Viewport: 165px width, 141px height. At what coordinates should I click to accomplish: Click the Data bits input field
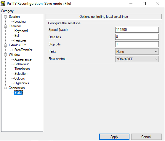coord(137,37)
